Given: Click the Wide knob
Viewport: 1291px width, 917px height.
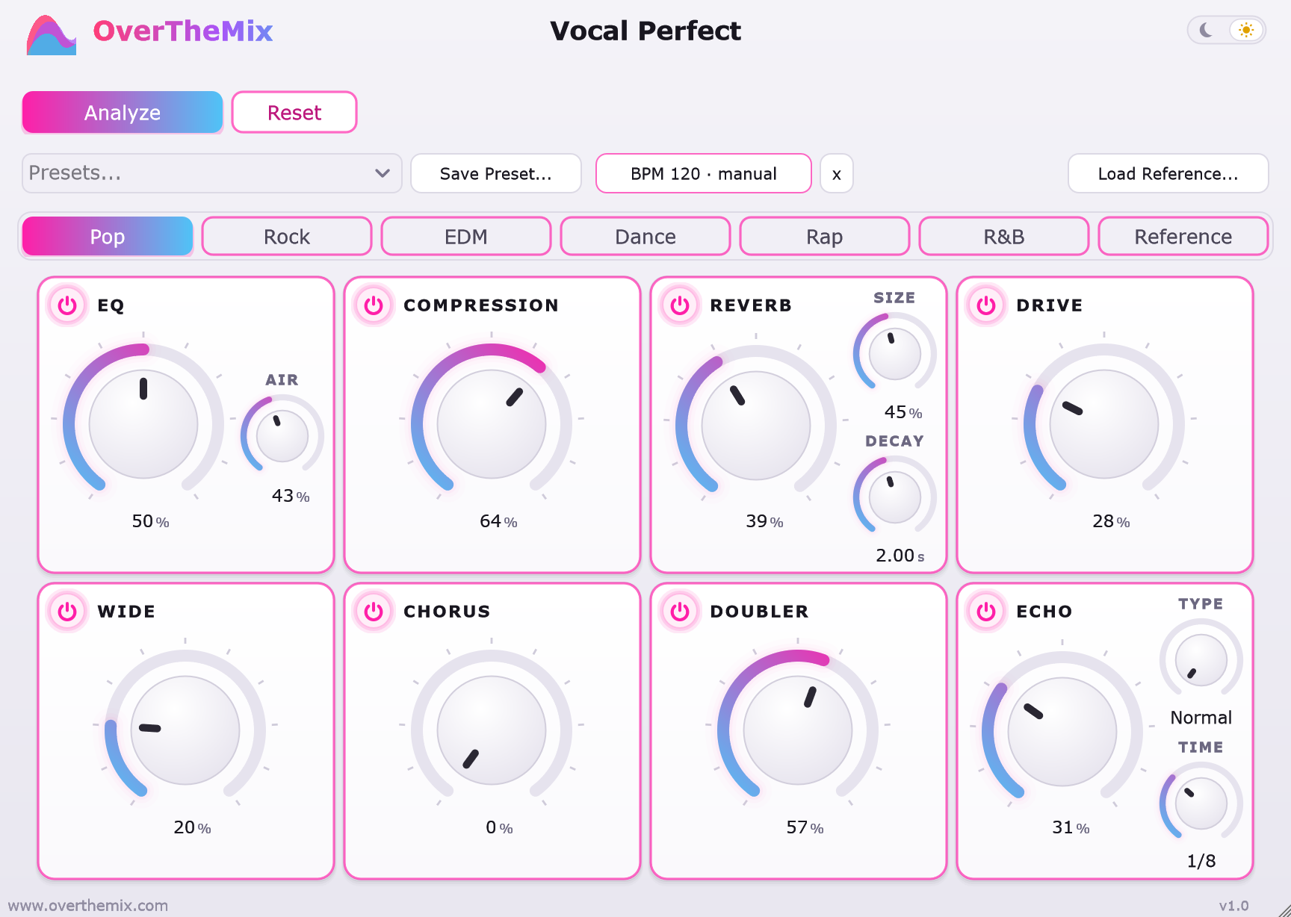Looking at the screenshot, I should click(x=185, y=730).
